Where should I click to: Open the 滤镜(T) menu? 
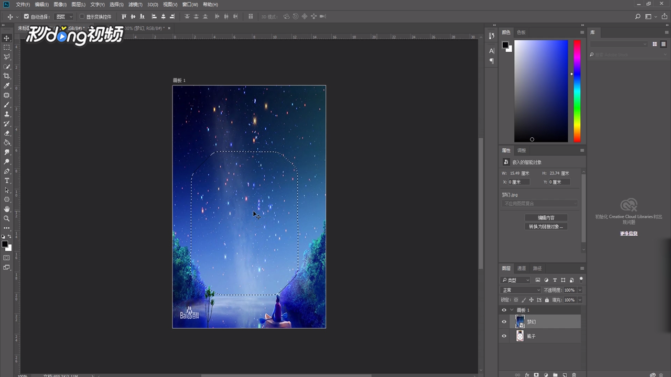pos(135,4)
